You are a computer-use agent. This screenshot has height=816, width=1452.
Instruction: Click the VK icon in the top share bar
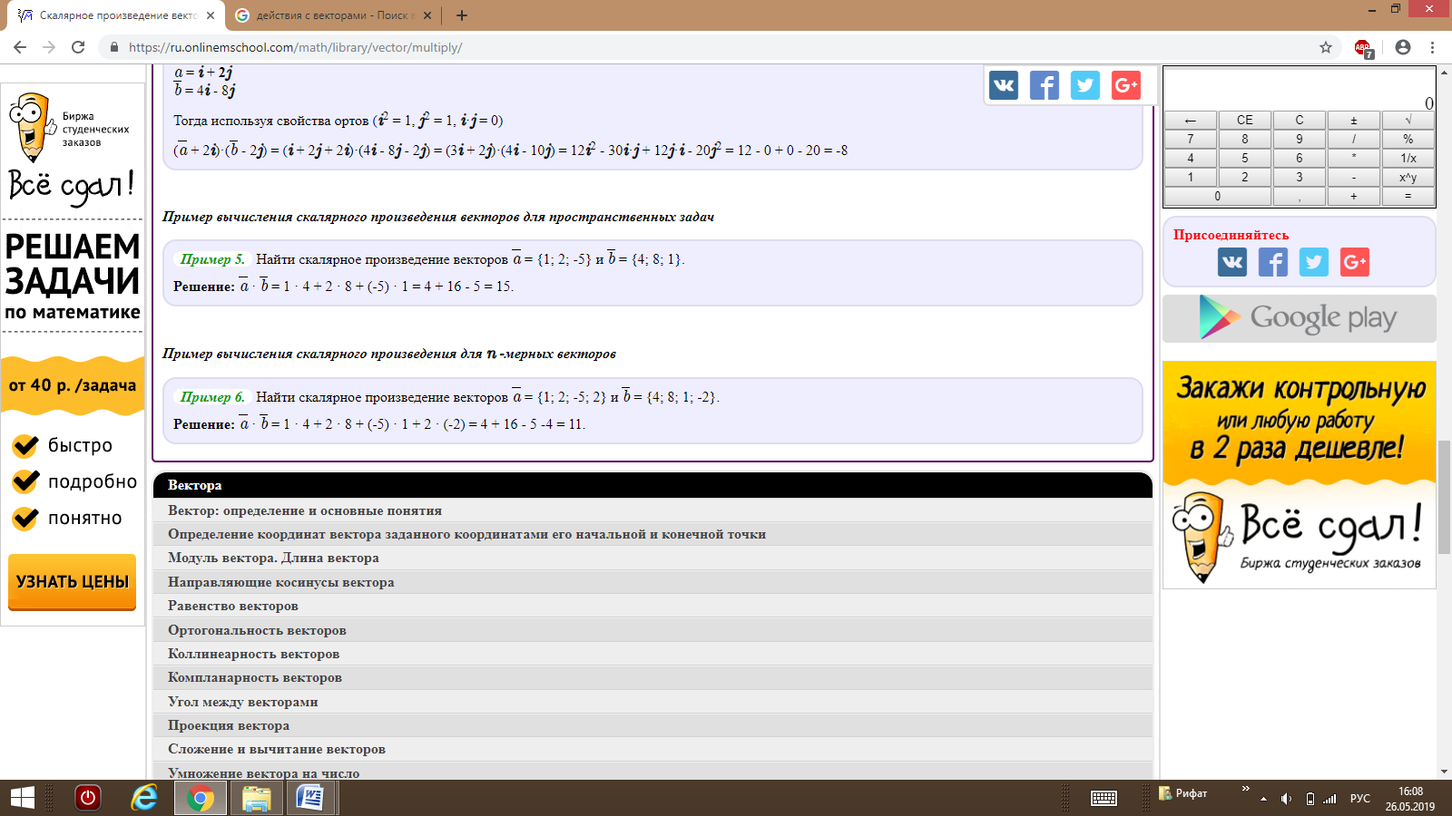pos(1004,85)
